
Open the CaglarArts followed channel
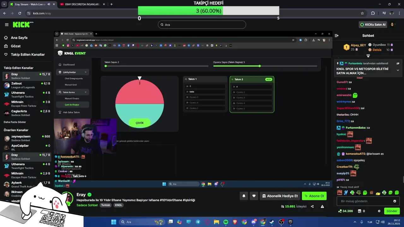click(26, 113)
